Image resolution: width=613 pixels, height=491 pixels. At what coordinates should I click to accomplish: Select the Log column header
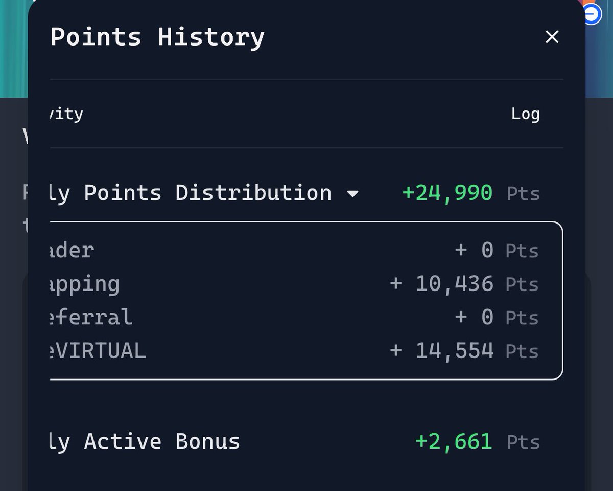point(525,114)
